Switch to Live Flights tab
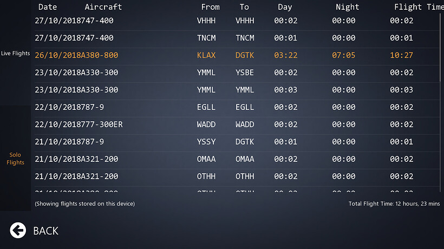The height and width of the screenshot is (249, 444). click(x=15, y=54)
